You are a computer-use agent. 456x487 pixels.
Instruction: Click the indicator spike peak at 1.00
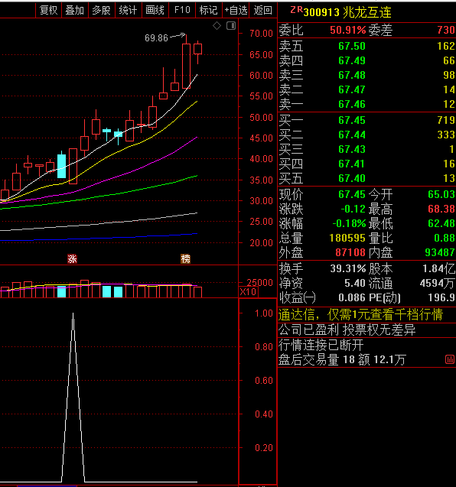click(x=73, y=313)
